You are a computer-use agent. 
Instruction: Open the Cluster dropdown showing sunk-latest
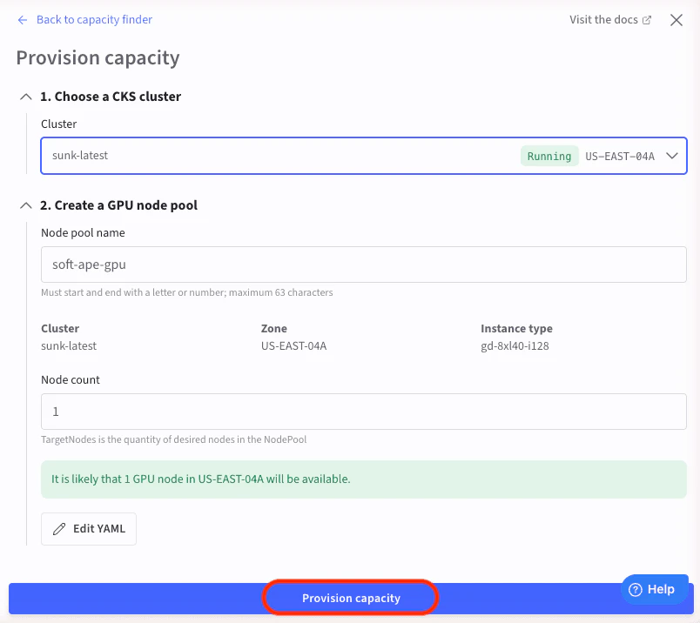(x=363, y=156)
